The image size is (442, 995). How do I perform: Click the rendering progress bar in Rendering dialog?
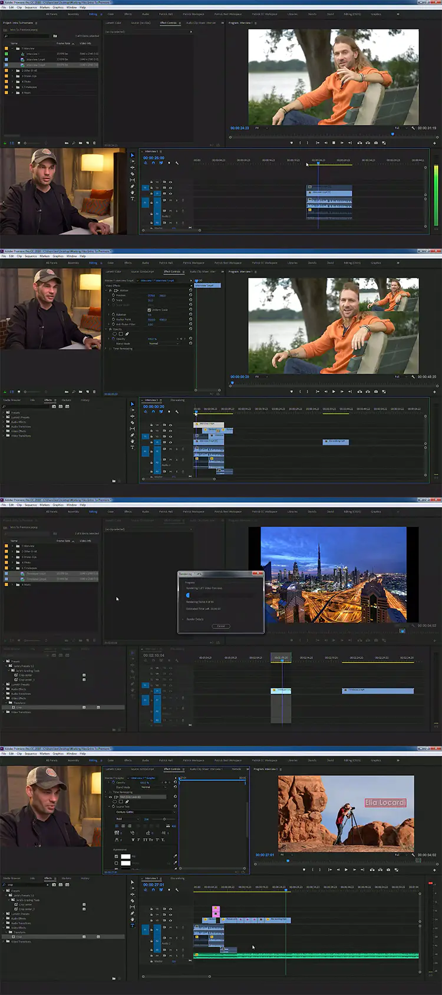point(220,595)
